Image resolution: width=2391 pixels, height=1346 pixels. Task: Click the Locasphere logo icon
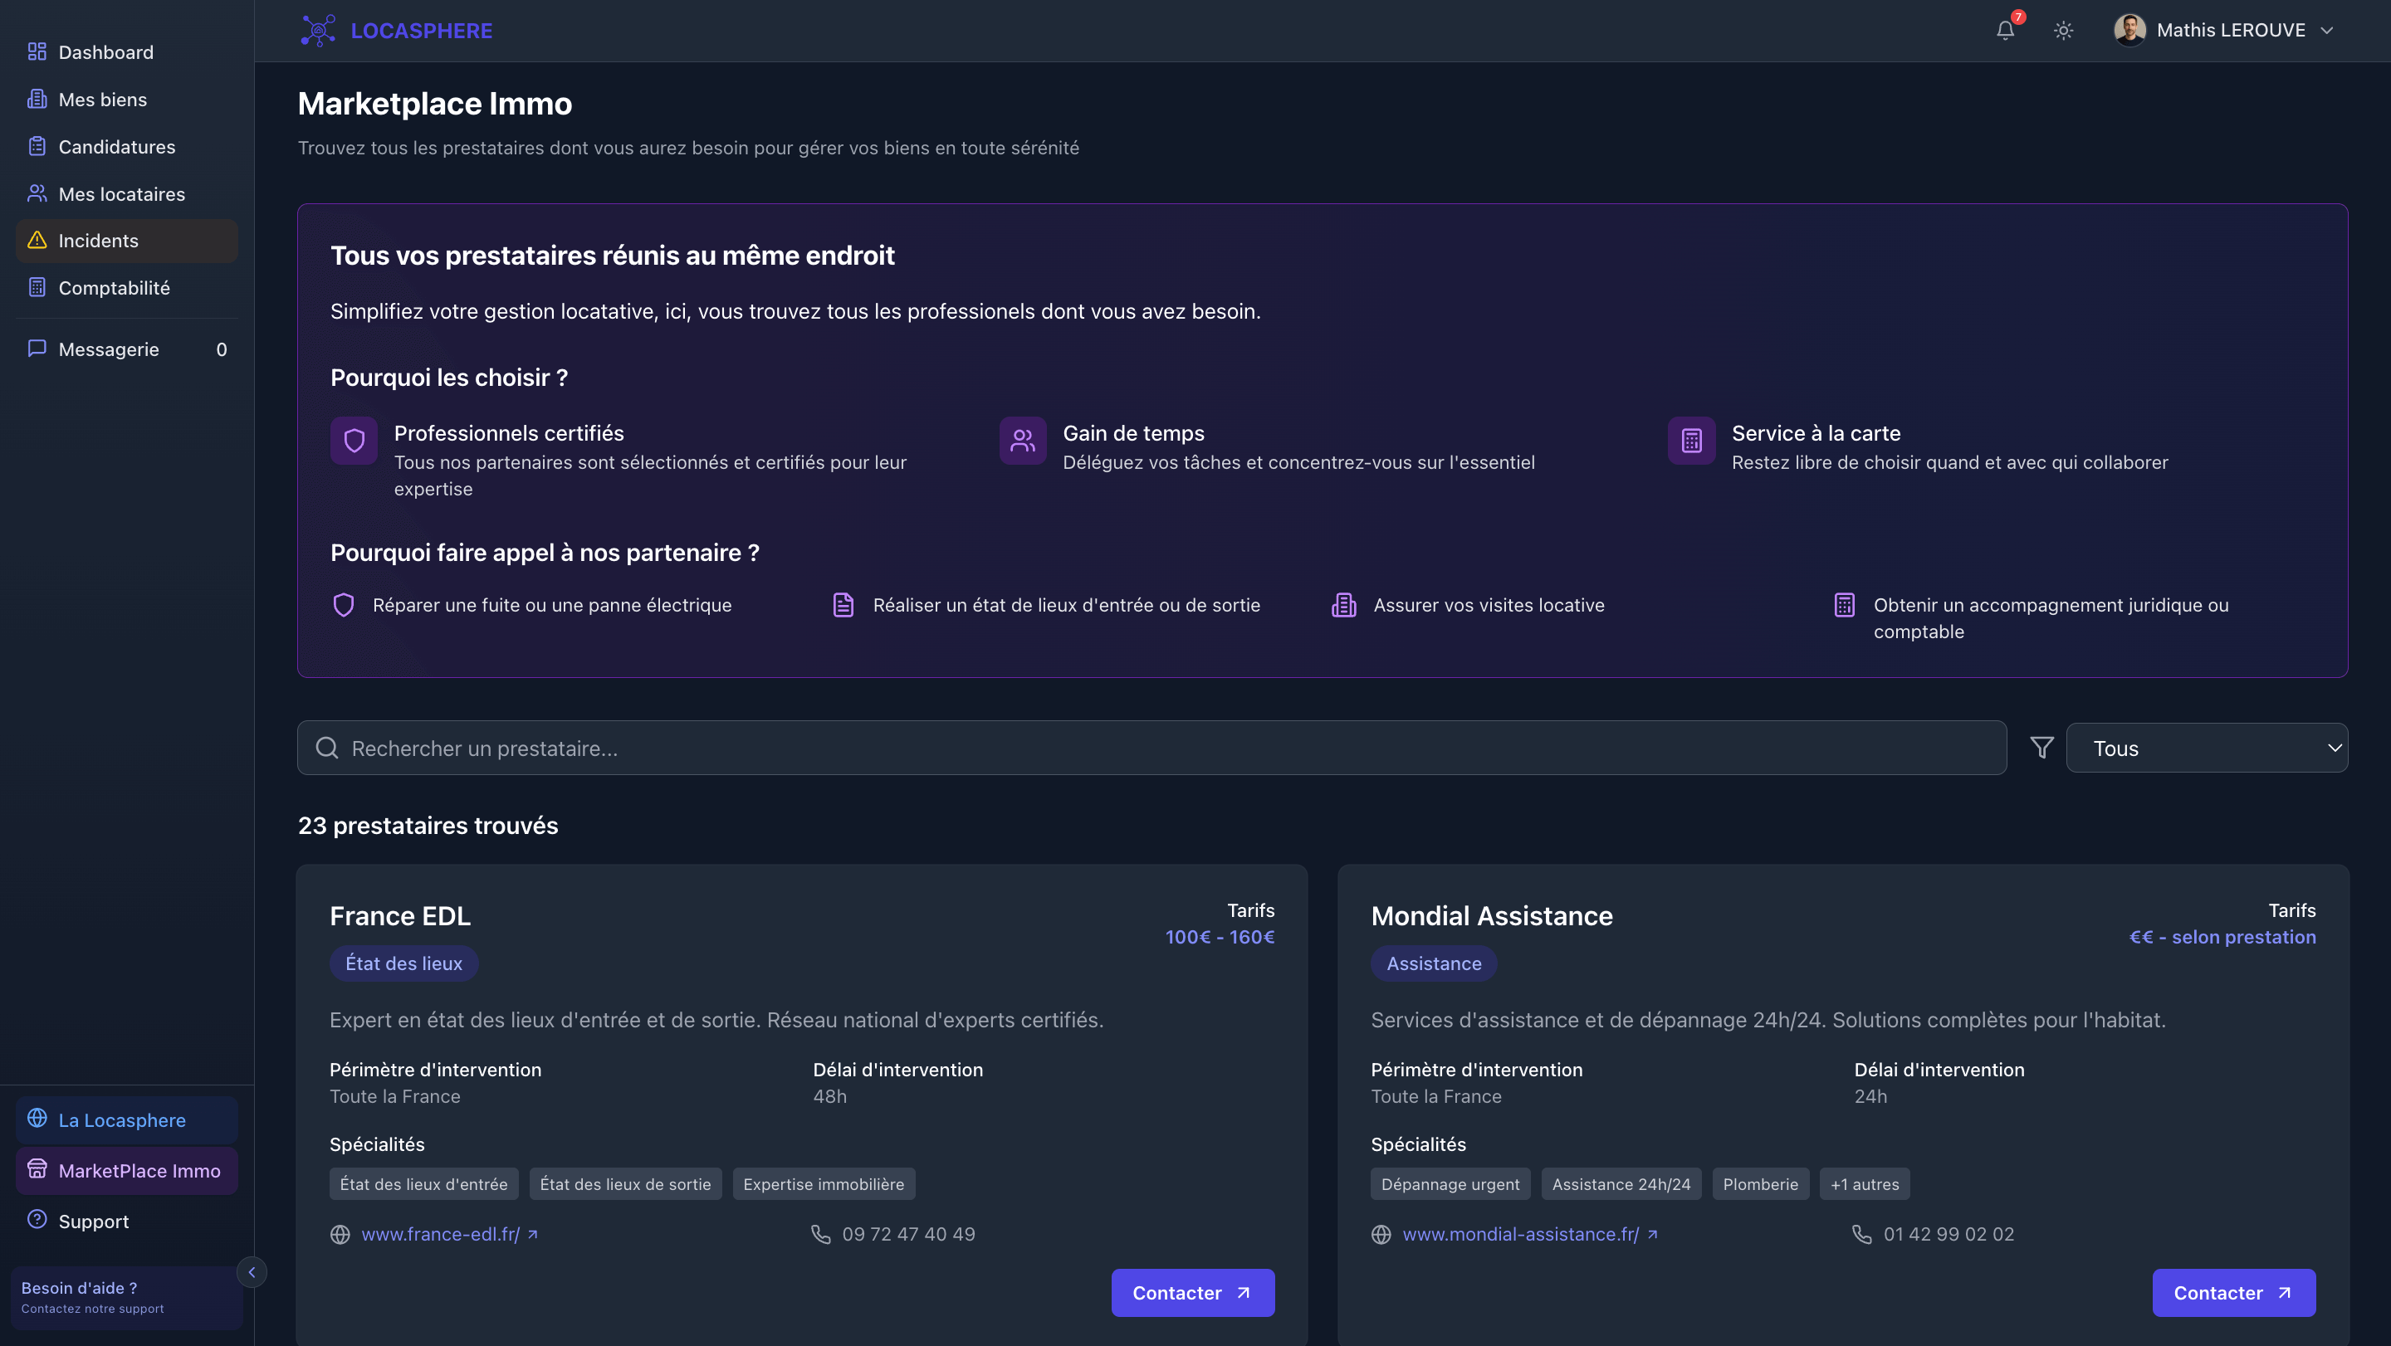[x=317, y=31]
